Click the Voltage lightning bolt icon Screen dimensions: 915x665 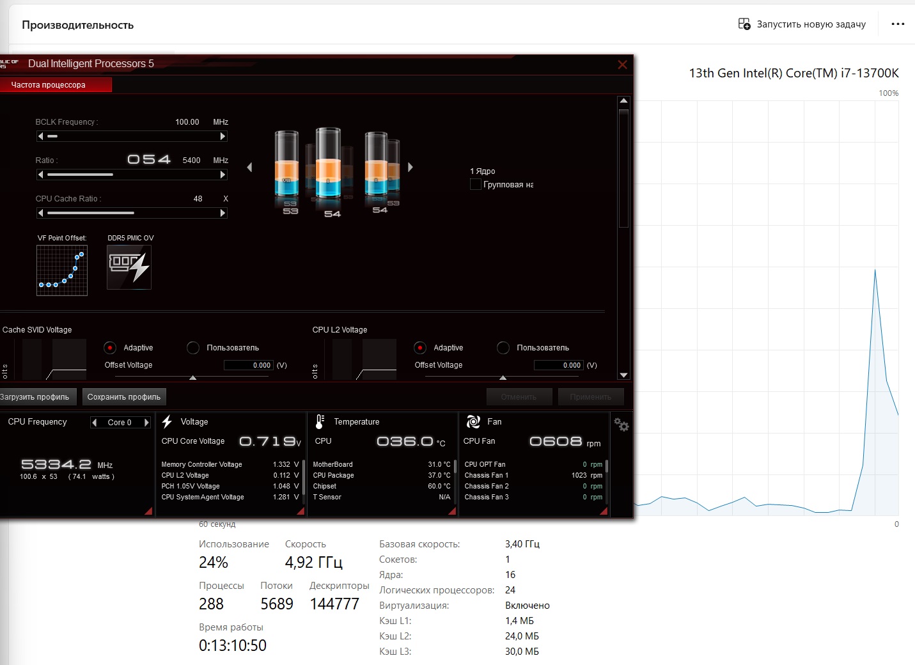167,422
